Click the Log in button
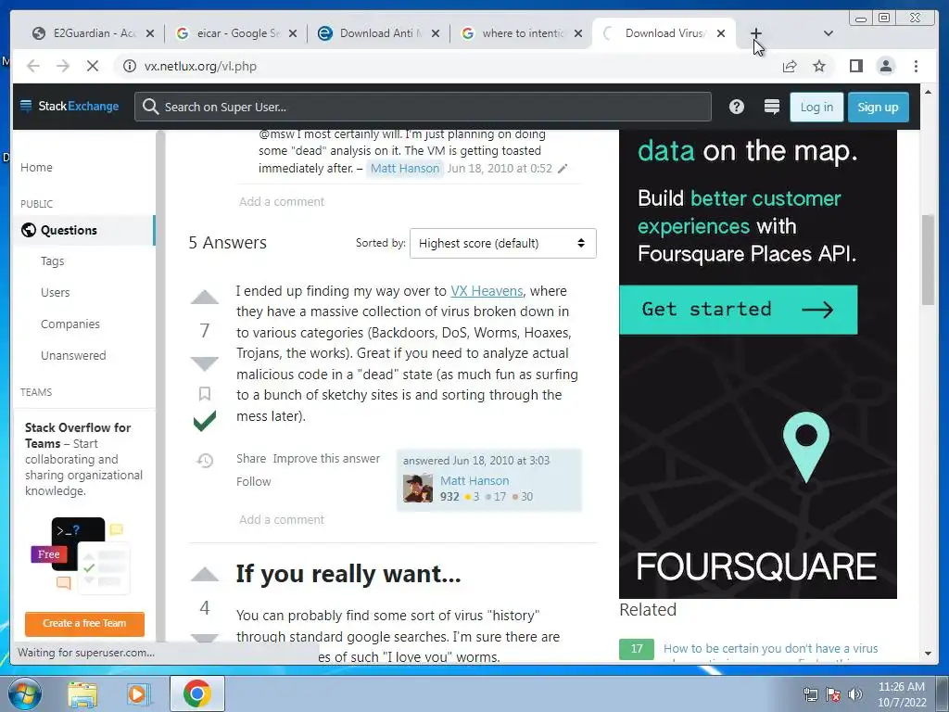949x712 pixels. tap(816, 108)
